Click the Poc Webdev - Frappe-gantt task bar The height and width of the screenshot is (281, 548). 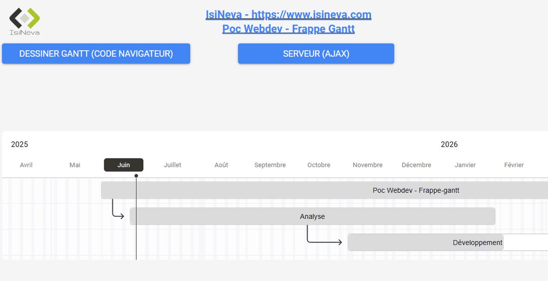coord(320,190)
